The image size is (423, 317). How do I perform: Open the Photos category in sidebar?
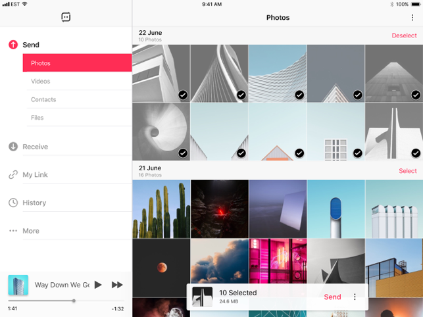[x=77, y=63]
